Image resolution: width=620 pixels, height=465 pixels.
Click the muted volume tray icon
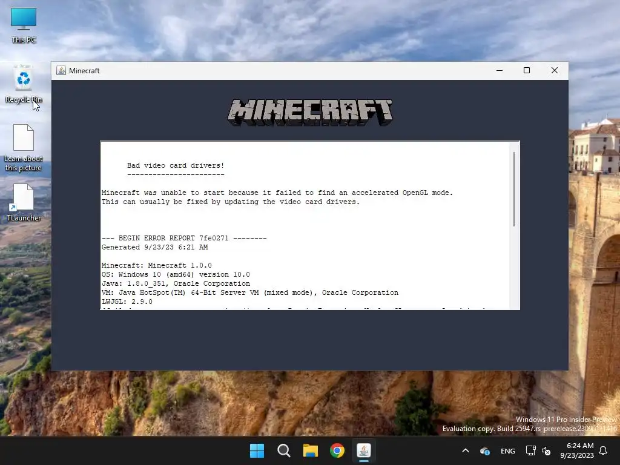point(546,450)
